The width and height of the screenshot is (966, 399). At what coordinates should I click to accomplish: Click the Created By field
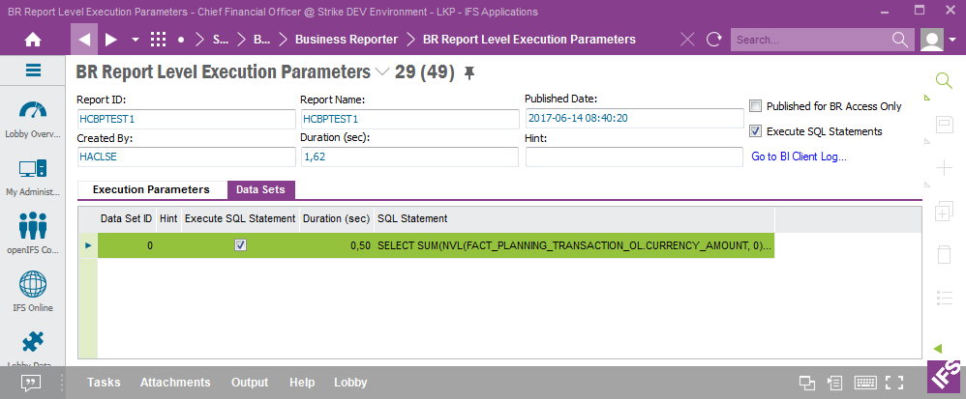coord(187,157)
